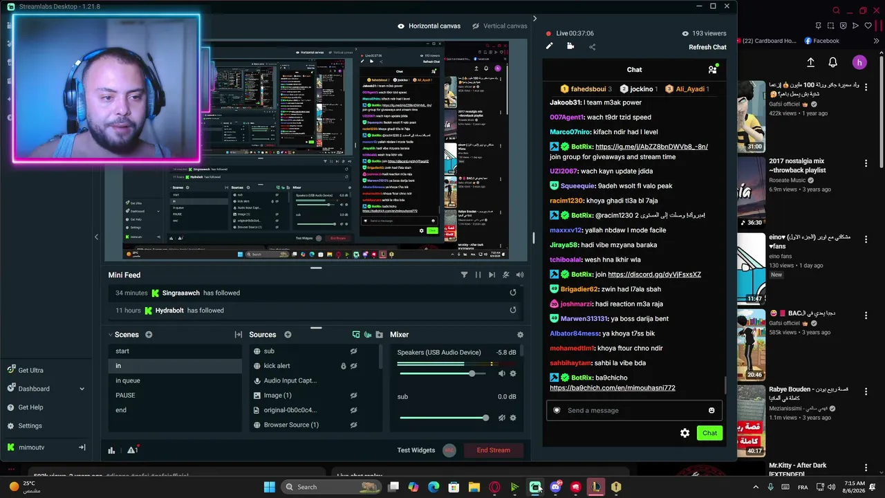The image size is (885, 498).
Task: Open the Mini Feed filter icon
Action: (464, 275)
